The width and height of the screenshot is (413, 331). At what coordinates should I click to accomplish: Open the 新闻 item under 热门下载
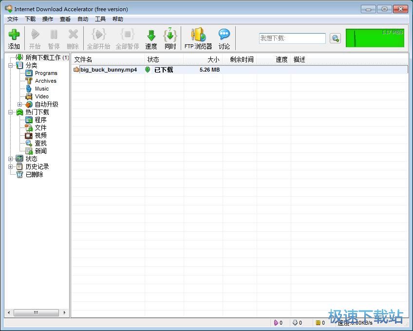point(40,151)
